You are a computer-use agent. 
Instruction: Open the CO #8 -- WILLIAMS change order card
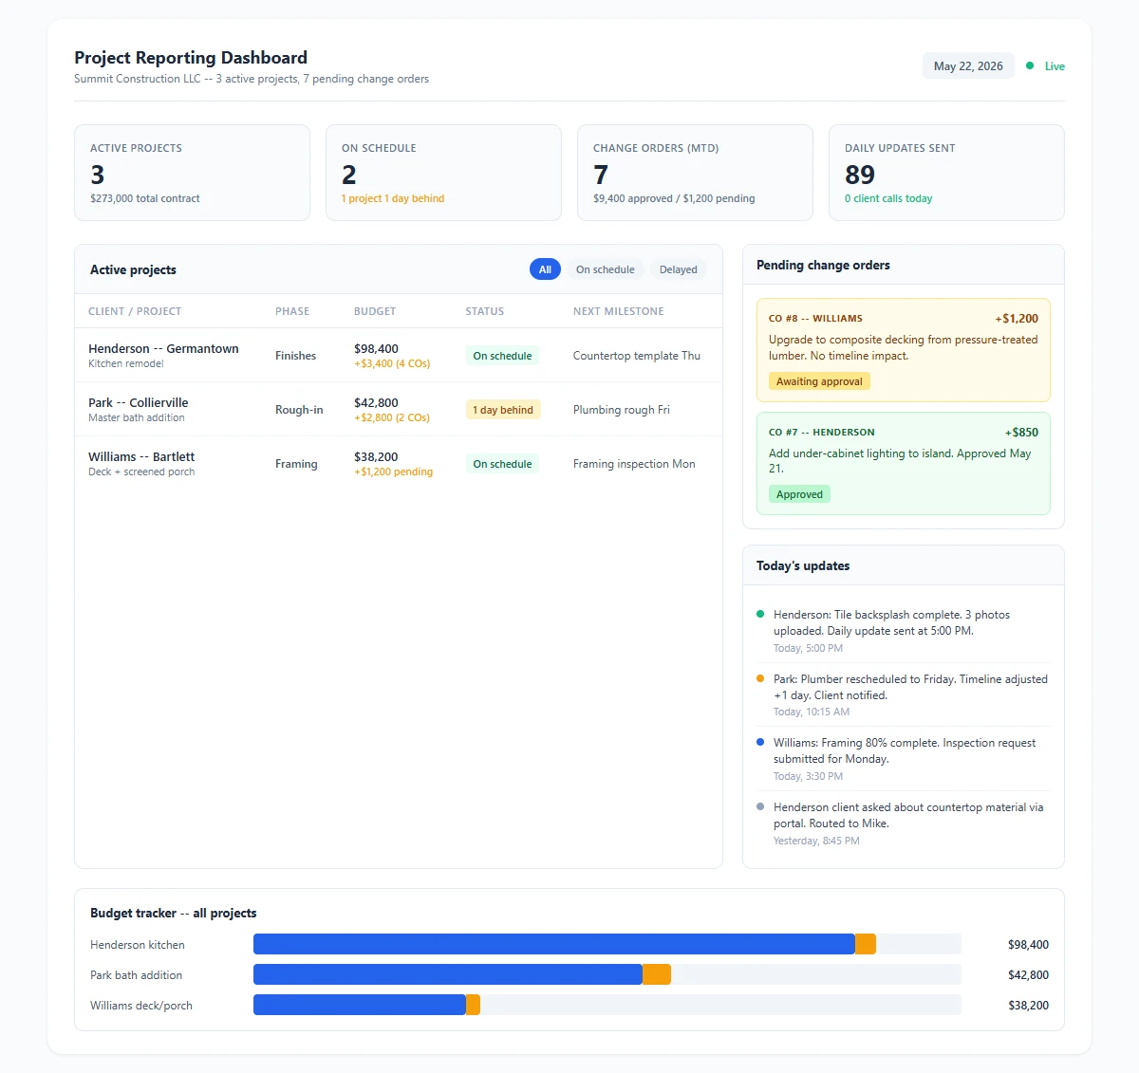[904, 350]
